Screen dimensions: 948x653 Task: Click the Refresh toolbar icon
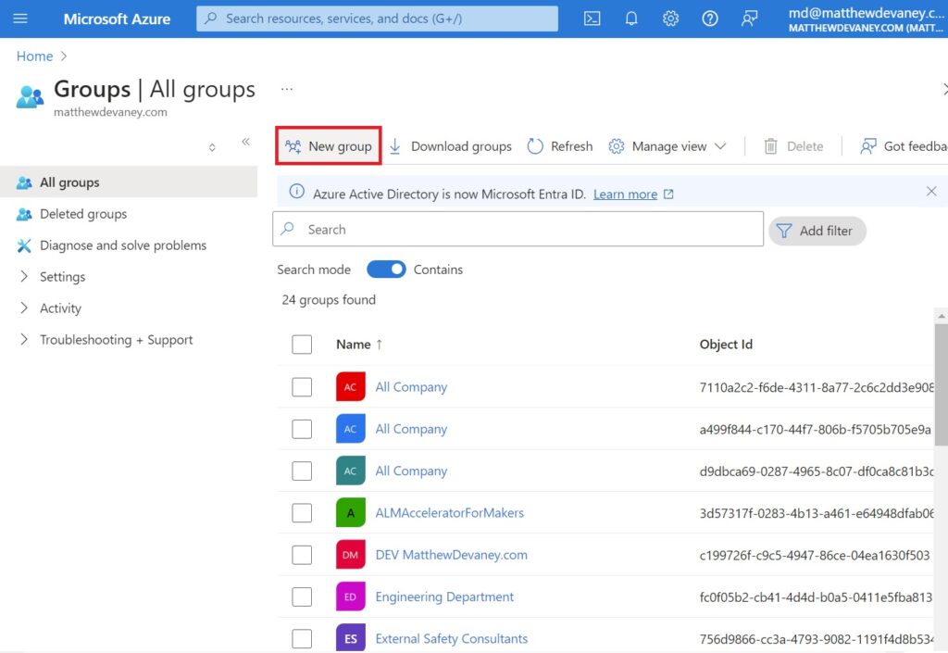tap(560, 146)
